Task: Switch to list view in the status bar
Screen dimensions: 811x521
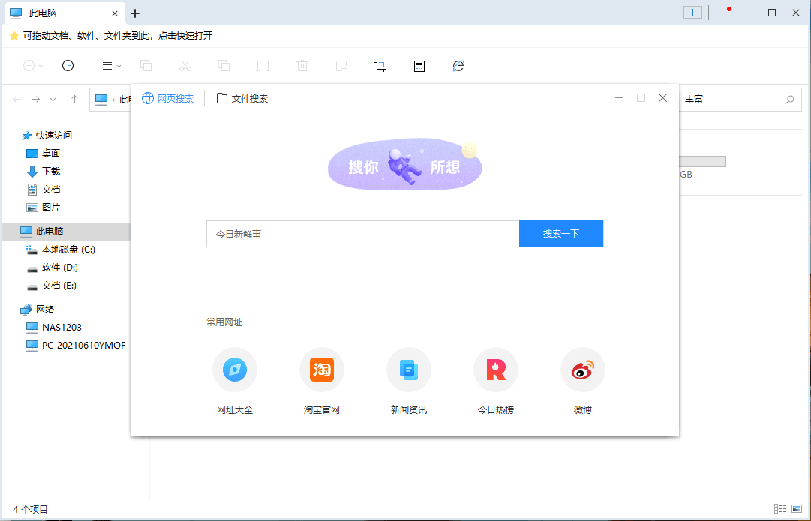Action: 781,509
